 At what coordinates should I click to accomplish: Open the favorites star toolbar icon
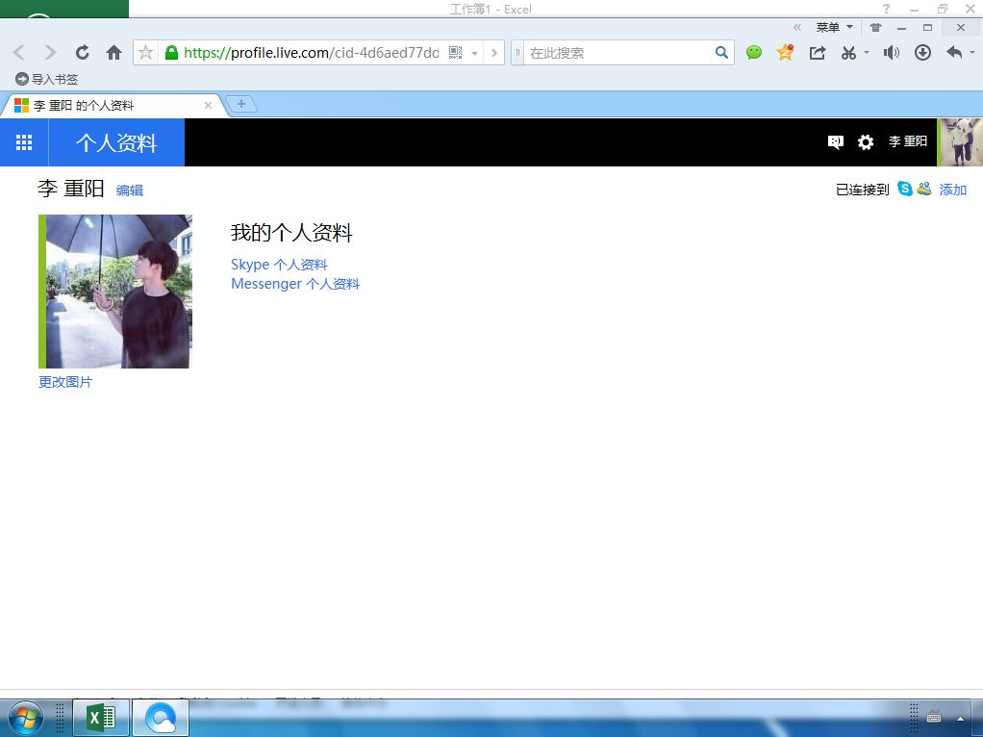(x=785, y=52)
